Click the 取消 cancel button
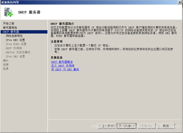Viewport: 183px width, 133px height. coord(166,126)
